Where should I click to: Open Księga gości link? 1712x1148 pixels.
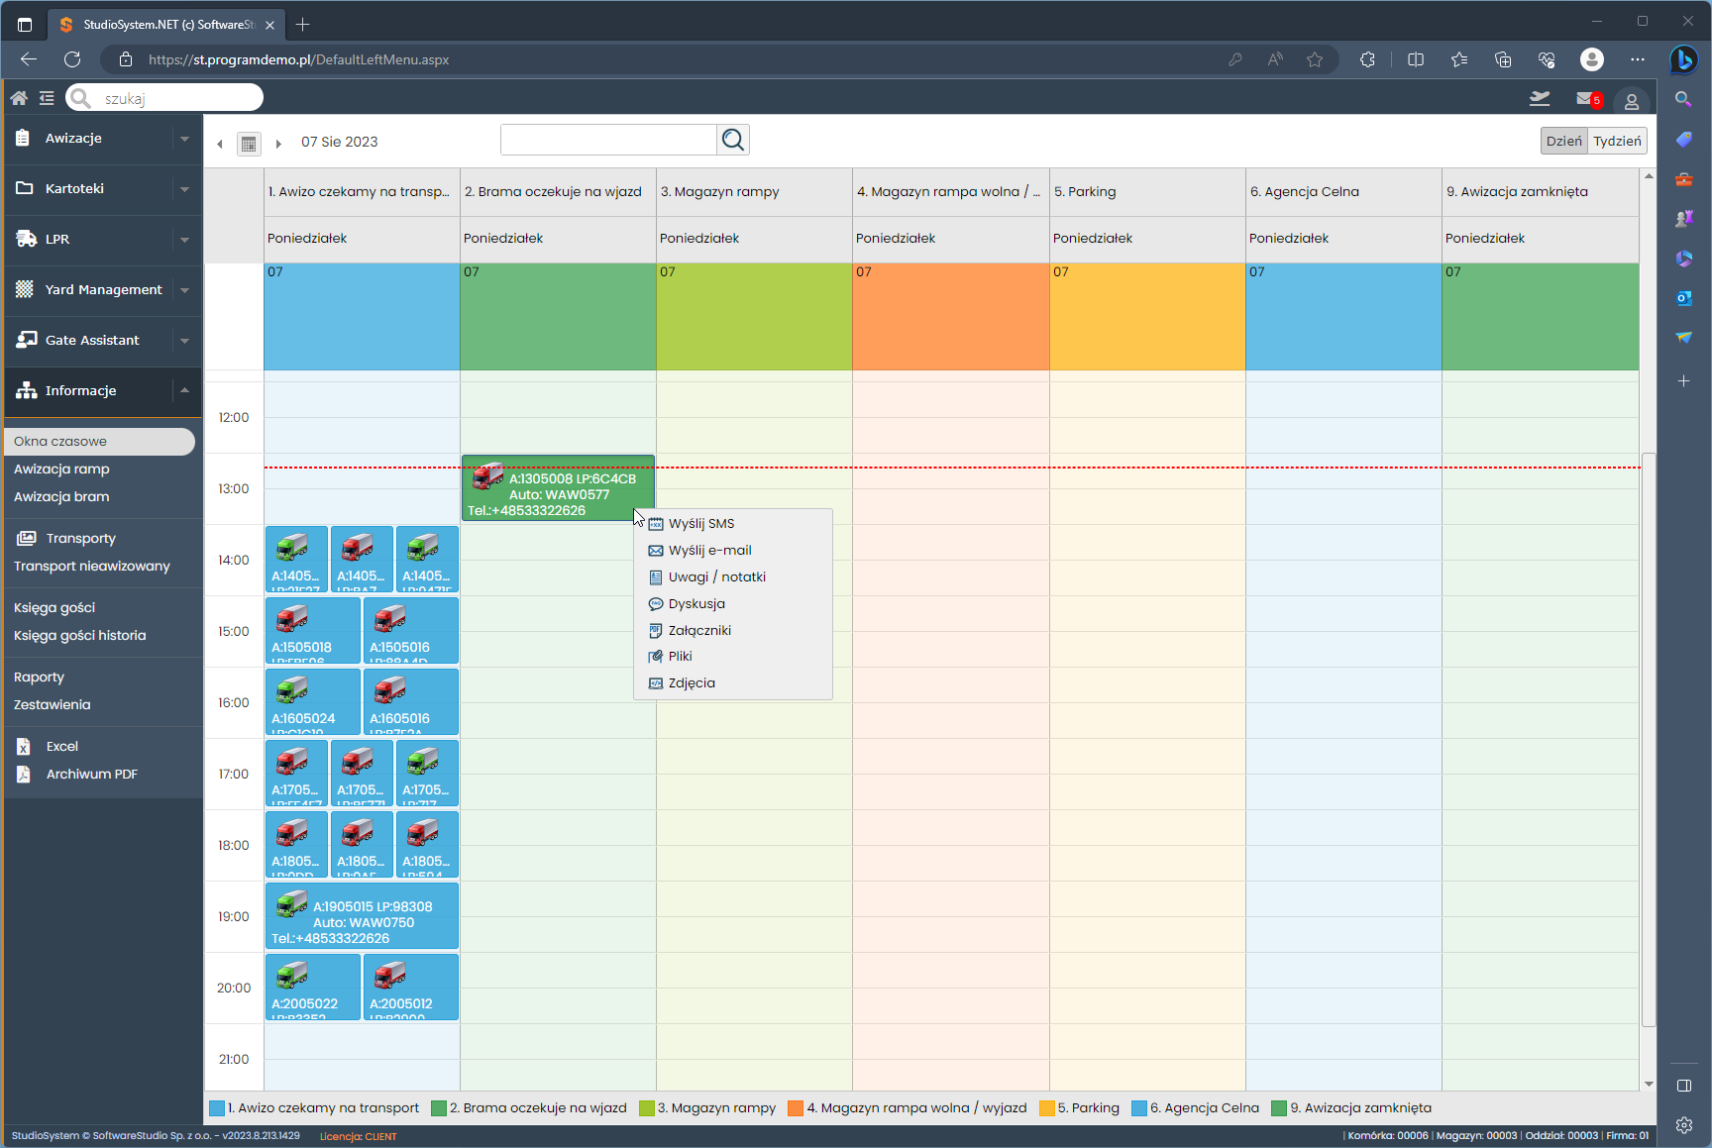click(x=54, y=608)
